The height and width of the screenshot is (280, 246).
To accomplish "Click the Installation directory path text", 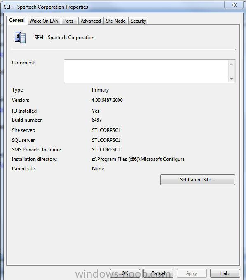I will coord(138,159).
